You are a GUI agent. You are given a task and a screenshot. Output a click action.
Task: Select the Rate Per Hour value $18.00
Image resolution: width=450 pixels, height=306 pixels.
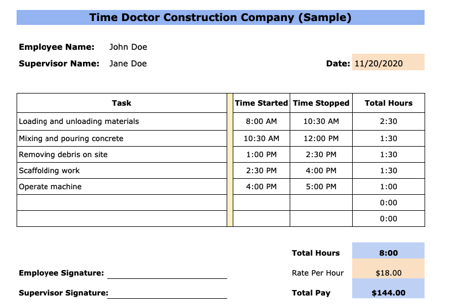388,273
